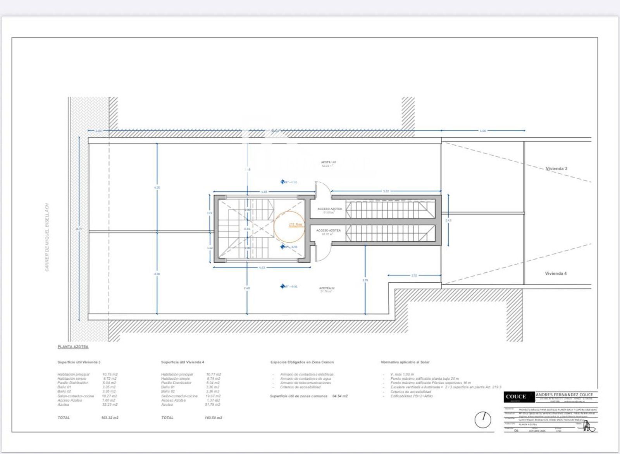Image resolution: width=620 pixels, height=454 pixels.
Task: Click the black COUCE logo
Action: [516, 397]
